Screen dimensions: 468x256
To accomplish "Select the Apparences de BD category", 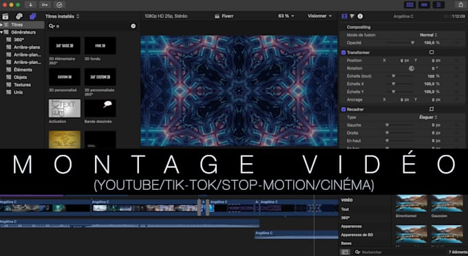I will click(357, 235).
